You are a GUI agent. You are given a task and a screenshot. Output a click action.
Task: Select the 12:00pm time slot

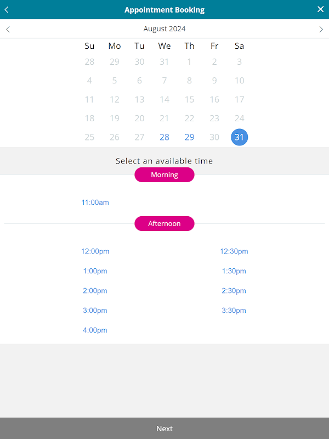pyautogui.click(x=95, y=251)
